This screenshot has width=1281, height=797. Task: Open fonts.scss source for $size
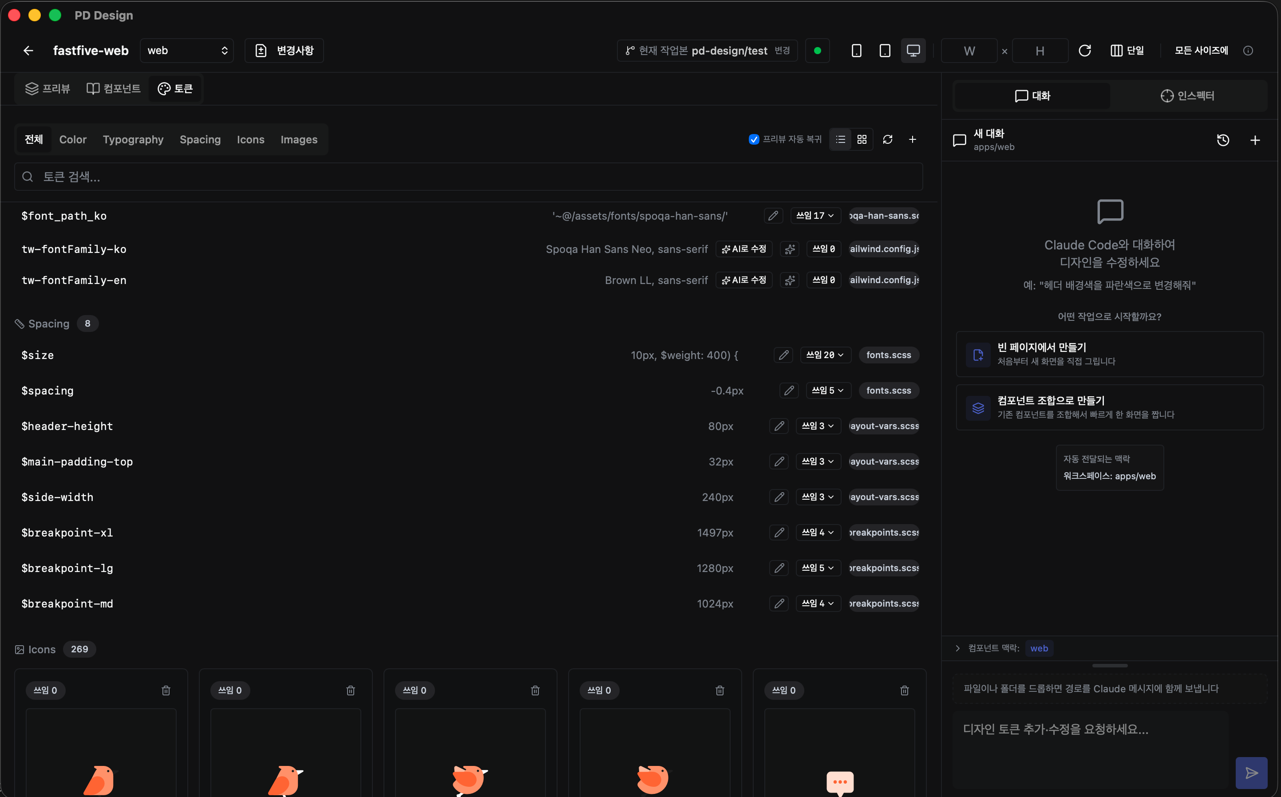[x=889, y=355]
